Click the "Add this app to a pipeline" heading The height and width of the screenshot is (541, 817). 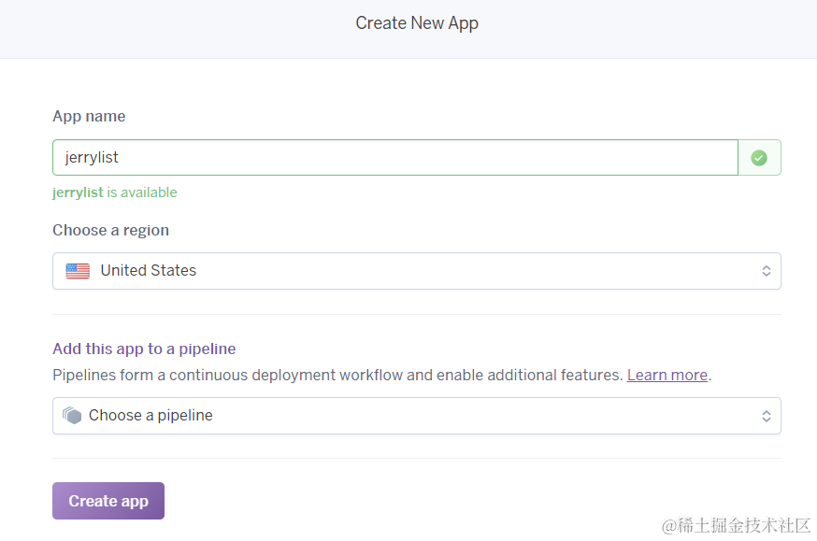tap(144, 349)
